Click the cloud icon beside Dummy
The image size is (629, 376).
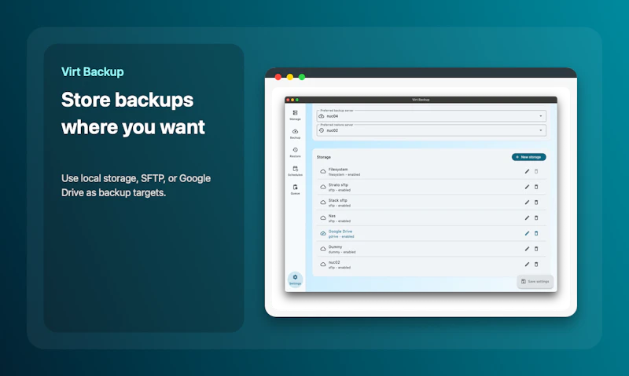[323, 249]
